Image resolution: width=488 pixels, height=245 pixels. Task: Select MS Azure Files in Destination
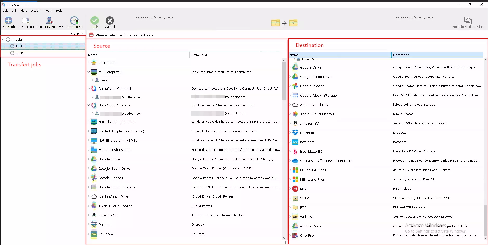312,179
